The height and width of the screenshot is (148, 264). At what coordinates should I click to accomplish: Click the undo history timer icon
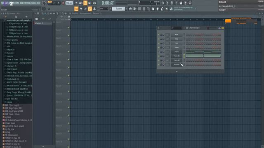163,3
